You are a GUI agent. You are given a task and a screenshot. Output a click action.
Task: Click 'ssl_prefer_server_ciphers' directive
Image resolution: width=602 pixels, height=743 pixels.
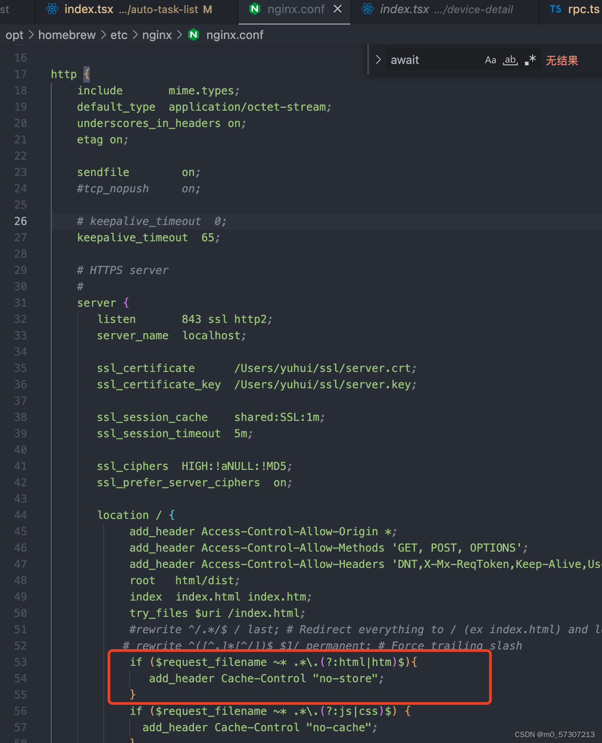point(178,483)
